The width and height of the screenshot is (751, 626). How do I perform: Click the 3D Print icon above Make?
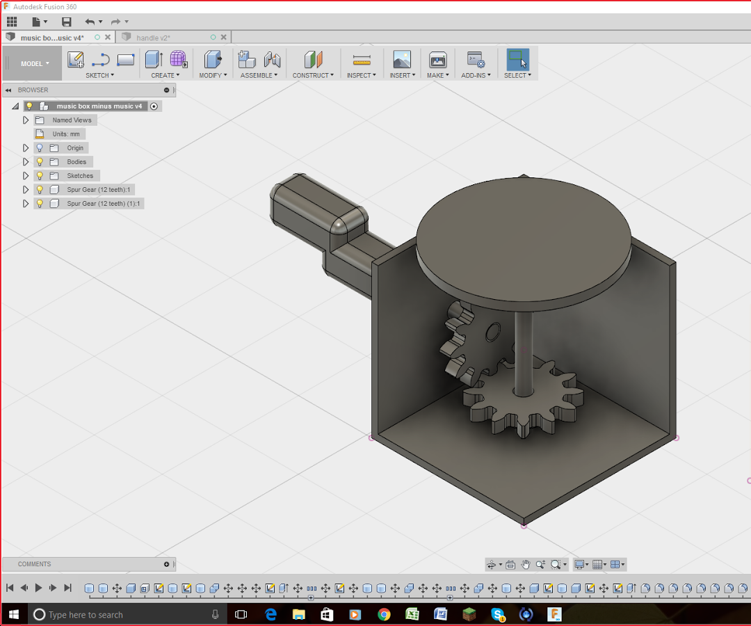tap(437, 60)
